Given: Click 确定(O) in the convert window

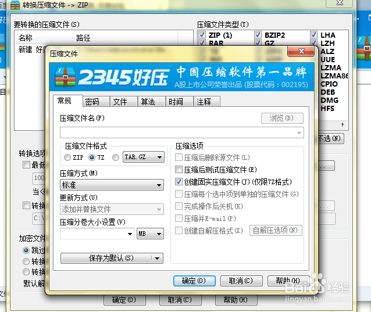Looking at the screenshot, I should pos(124,300).
